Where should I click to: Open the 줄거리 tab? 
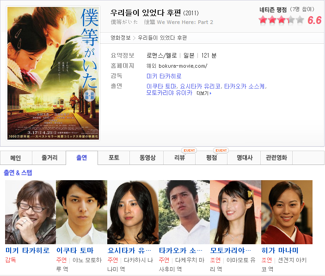click(49, 158)
